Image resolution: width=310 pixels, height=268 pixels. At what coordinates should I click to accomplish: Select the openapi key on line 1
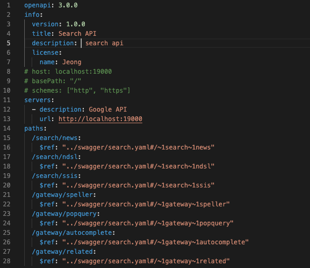tap(37, 5)
